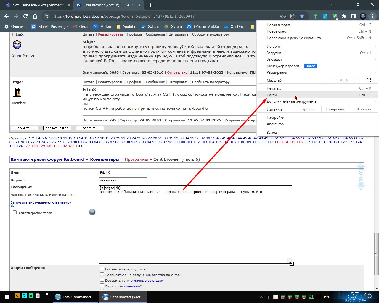Screen dimensions: 379x303
Task: Click the upper page-scroll arrows icon
Action: [361, 169]
